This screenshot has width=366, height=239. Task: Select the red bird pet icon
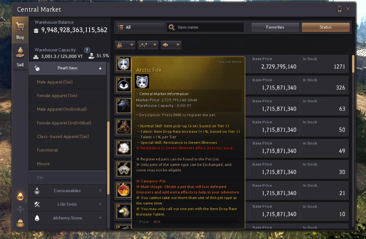124,190
